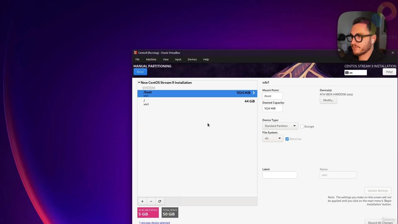Open the Machine menu
The image size is (398, 224).
click(x=151, y=59)
